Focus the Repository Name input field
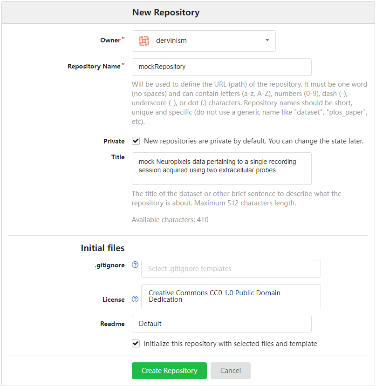 click(222, 67)
